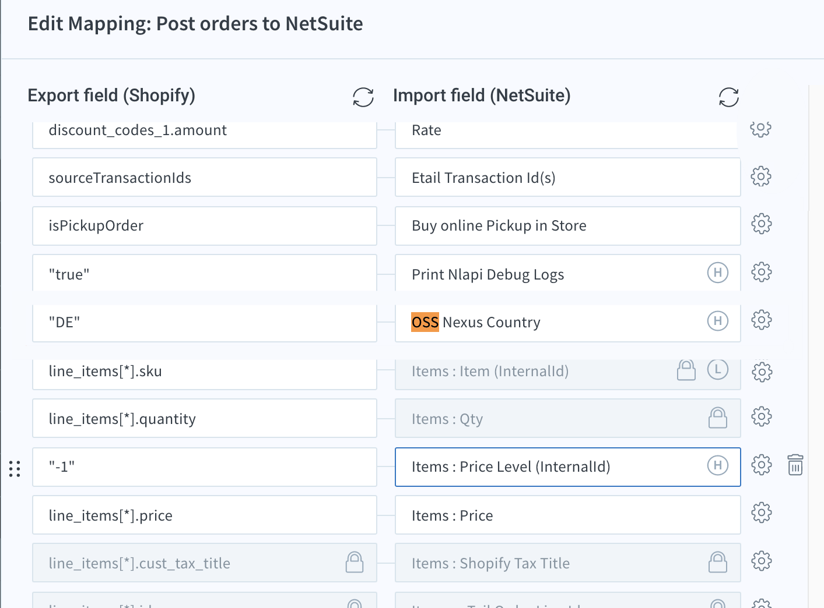Open settings for Print Nlapi Debug Logs

(x=761, y=272)
